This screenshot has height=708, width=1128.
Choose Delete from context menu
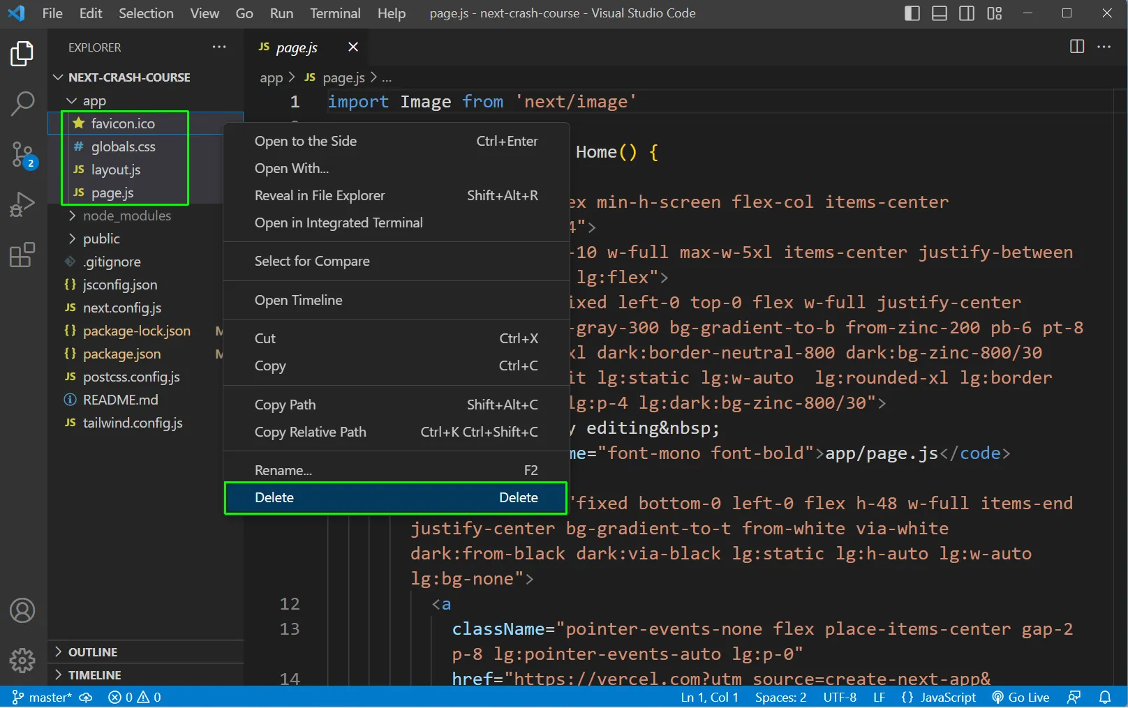coord(396,497)
